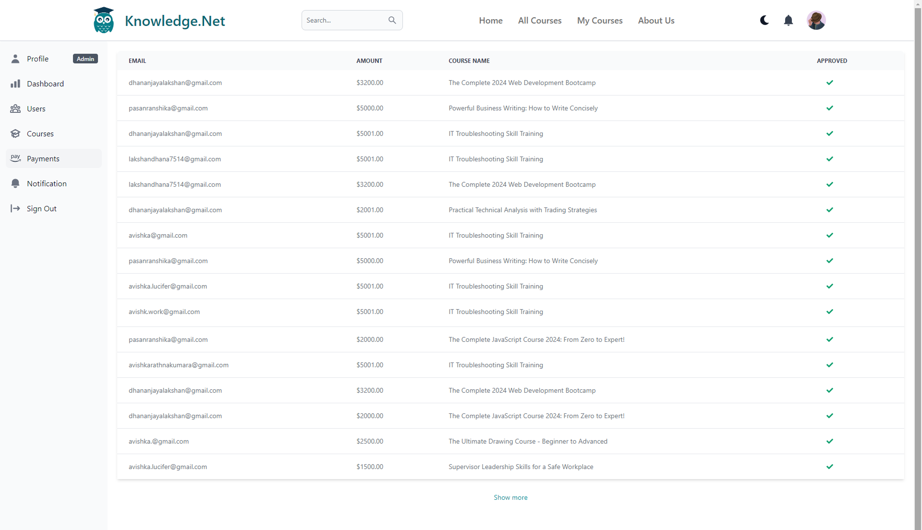Click the Sign Out arrow icon
Image resolution: width=922 pixels, height=530 pixels.
coord(16,208)
